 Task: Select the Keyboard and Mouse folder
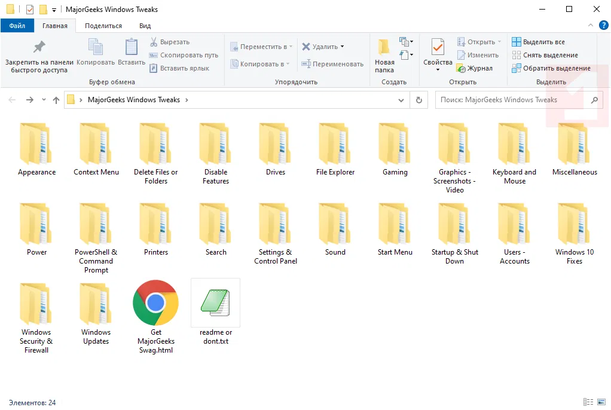point(514,154)
